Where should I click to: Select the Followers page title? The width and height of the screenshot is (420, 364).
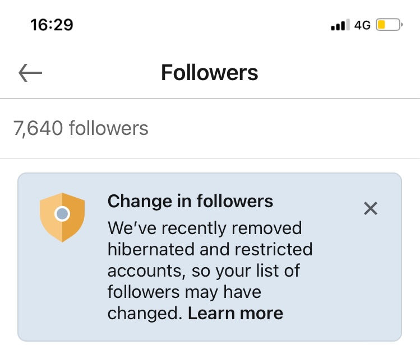tap(210, 73)
